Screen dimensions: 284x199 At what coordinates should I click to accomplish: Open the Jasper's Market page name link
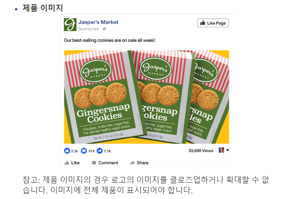point(98,22)
